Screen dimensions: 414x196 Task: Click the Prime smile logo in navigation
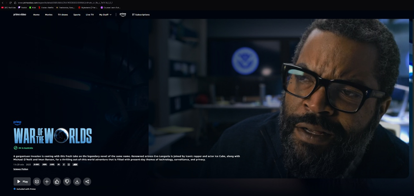pos(123,14)
